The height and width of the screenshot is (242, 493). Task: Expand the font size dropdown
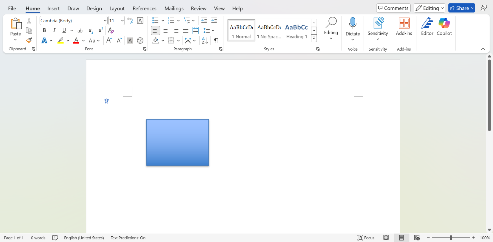(122, 21)
